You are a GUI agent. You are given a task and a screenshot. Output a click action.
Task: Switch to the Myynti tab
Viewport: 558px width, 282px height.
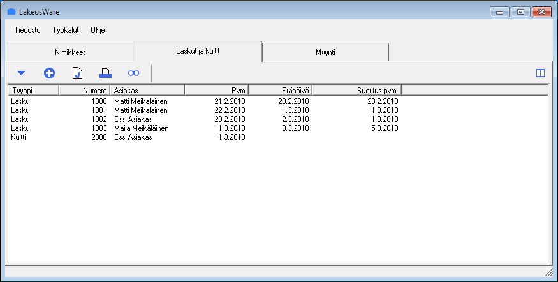pos(325,52)
